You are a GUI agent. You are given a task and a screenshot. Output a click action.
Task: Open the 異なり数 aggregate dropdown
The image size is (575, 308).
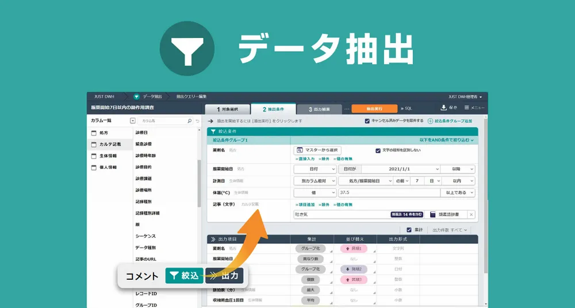click(x=310, y=259)
